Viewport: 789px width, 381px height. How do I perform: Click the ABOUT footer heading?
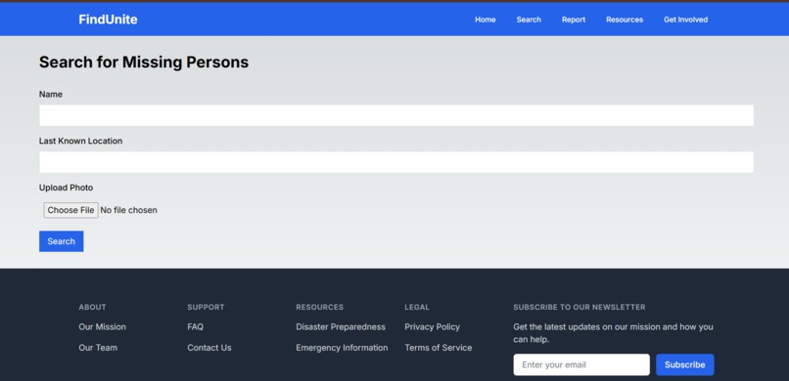point(93,307)
